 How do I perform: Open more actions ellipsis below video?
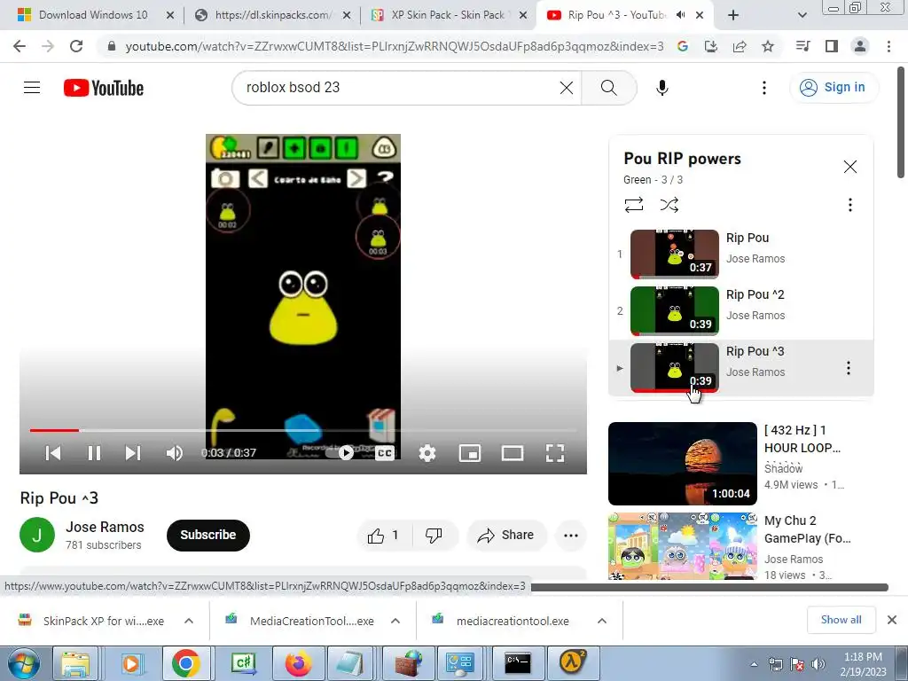[571, 535]
